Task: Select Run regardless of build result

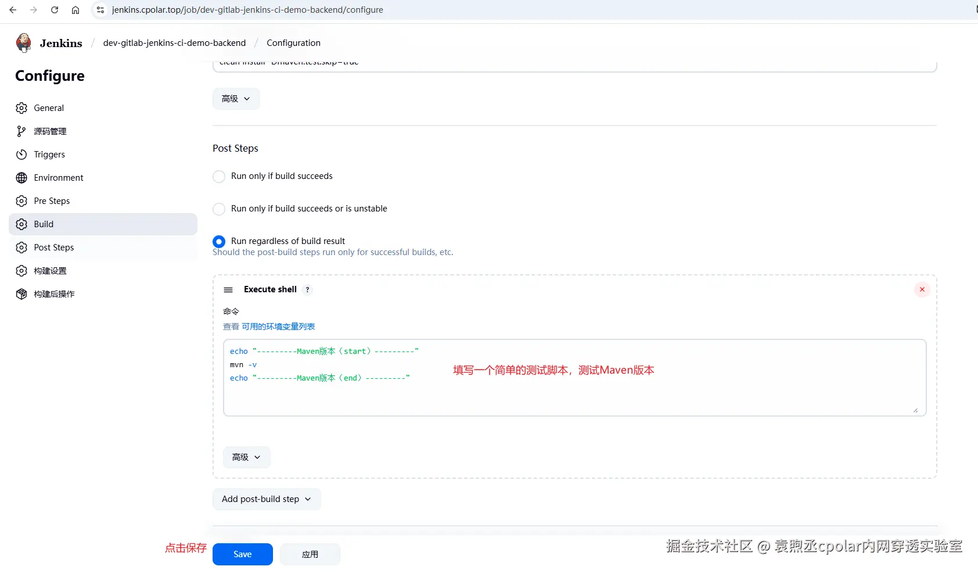Action: pyautogui.click(x=219, y=242)
